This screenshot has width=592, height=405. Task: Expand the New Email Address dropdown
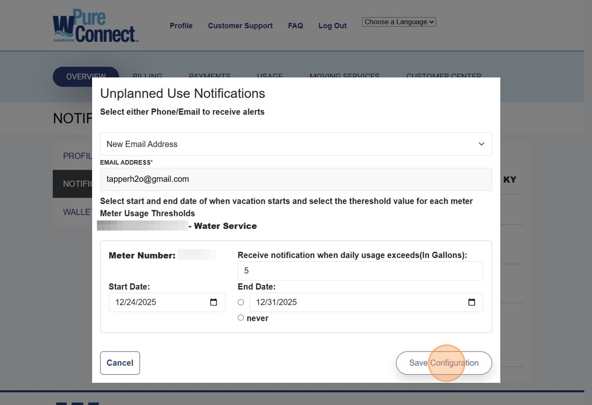click(295, 144)
